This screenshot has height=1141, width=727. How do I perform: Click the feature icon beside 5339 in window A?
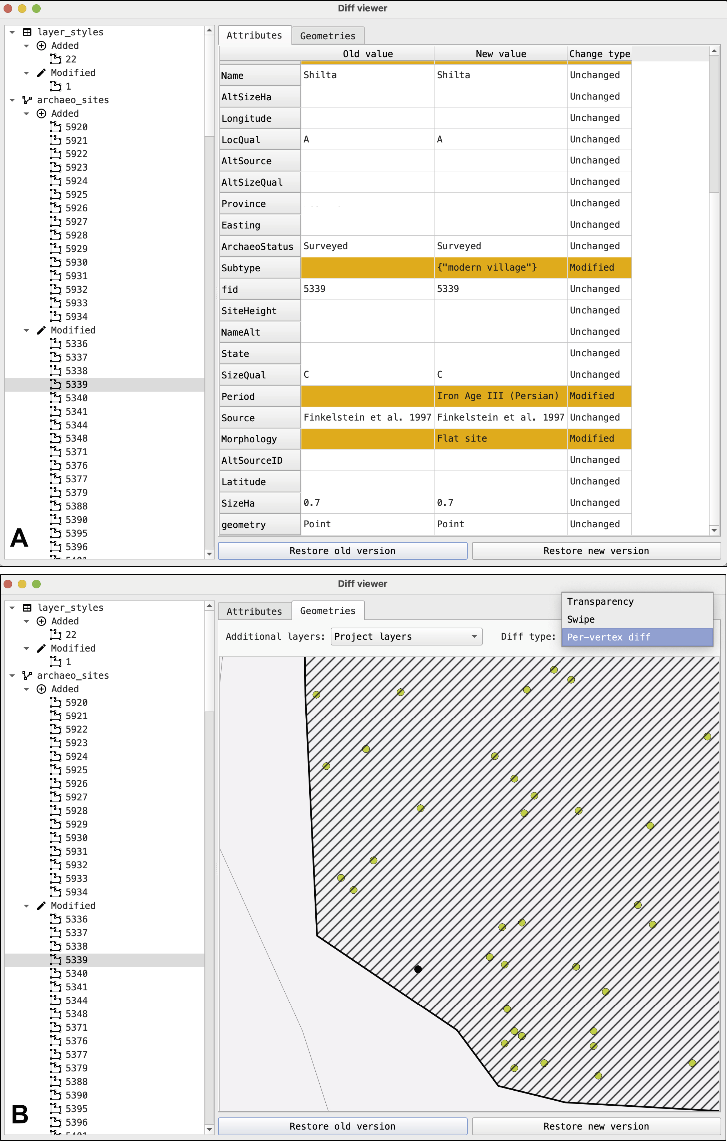pyautogui.click(x=56, y=384)
